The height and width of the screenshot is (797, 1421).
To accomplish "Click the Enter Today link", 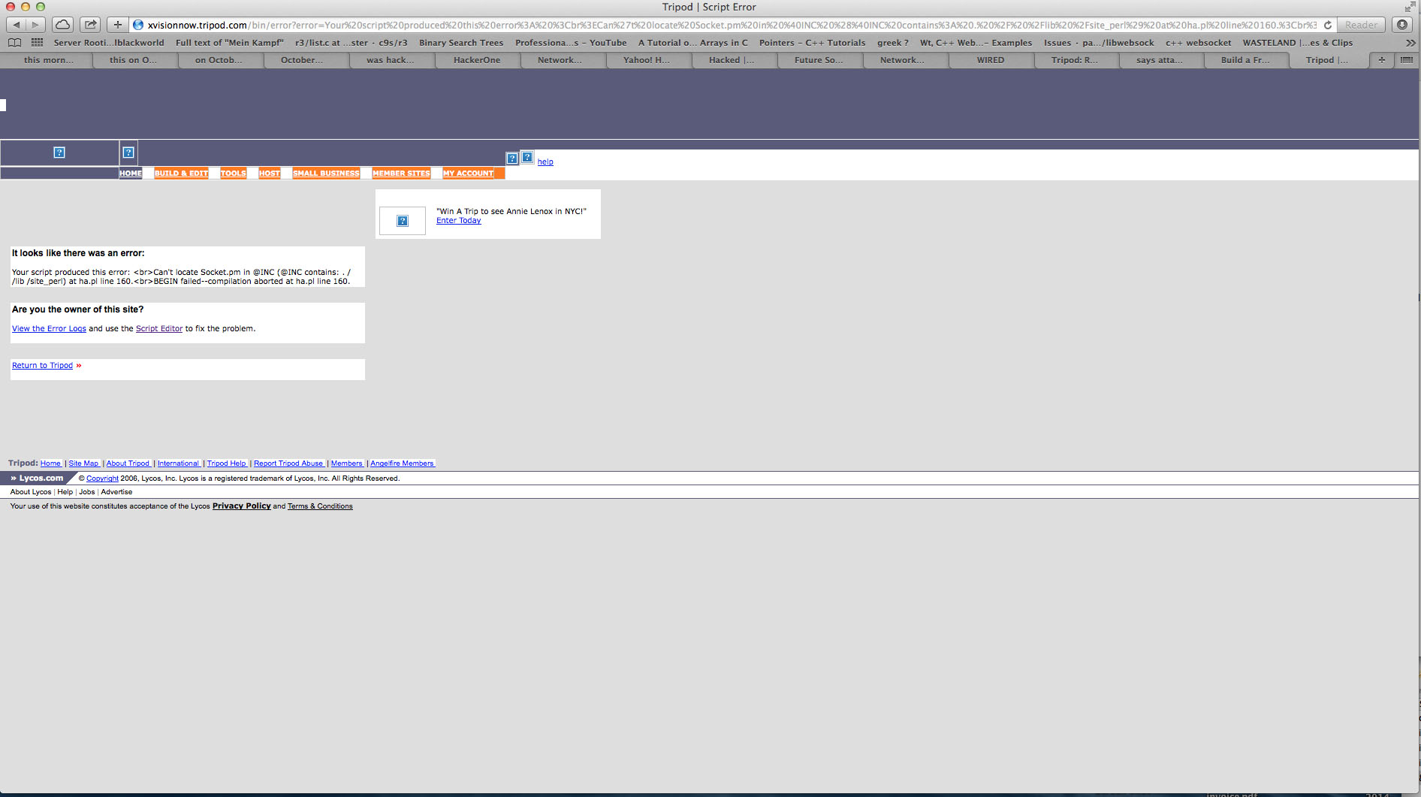I will point(459,221).
